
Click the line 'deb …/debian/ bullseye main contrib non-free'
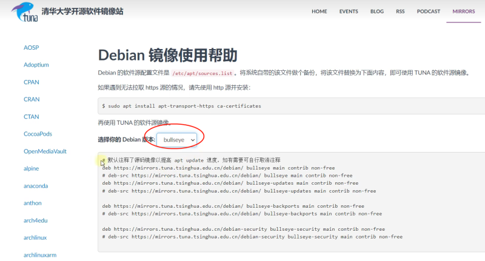click(218, 168)
